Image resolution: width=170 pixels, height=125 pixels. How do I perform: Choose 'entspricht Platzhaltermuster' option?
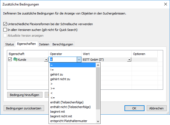tap(69, 121)
